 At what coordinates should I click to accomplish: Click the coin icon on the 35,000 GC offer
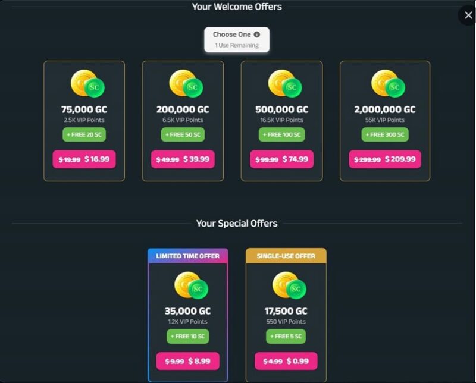click(x=190, y=287)
